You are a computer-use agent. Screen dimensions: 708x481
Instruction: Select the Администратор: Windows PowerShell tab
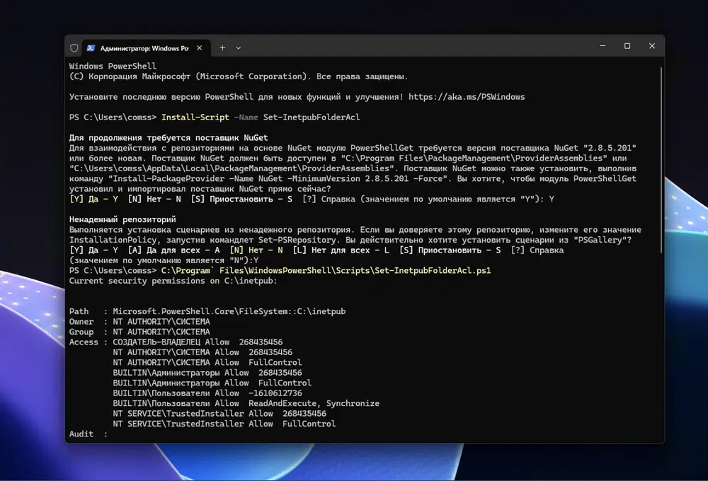pos(147,48)
